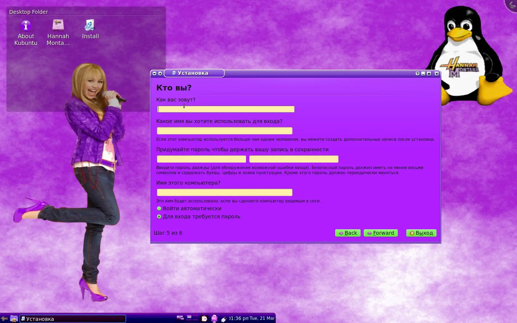The width and height of the screenshot is (517, 323).
Task: Open the Hannah Montana desktop icon
Action: [x=58, y=26]
